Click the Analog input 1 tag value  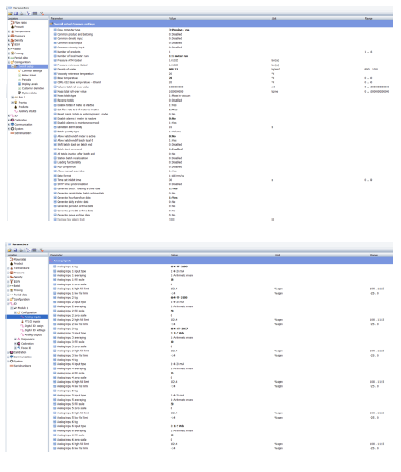[179, 267]
